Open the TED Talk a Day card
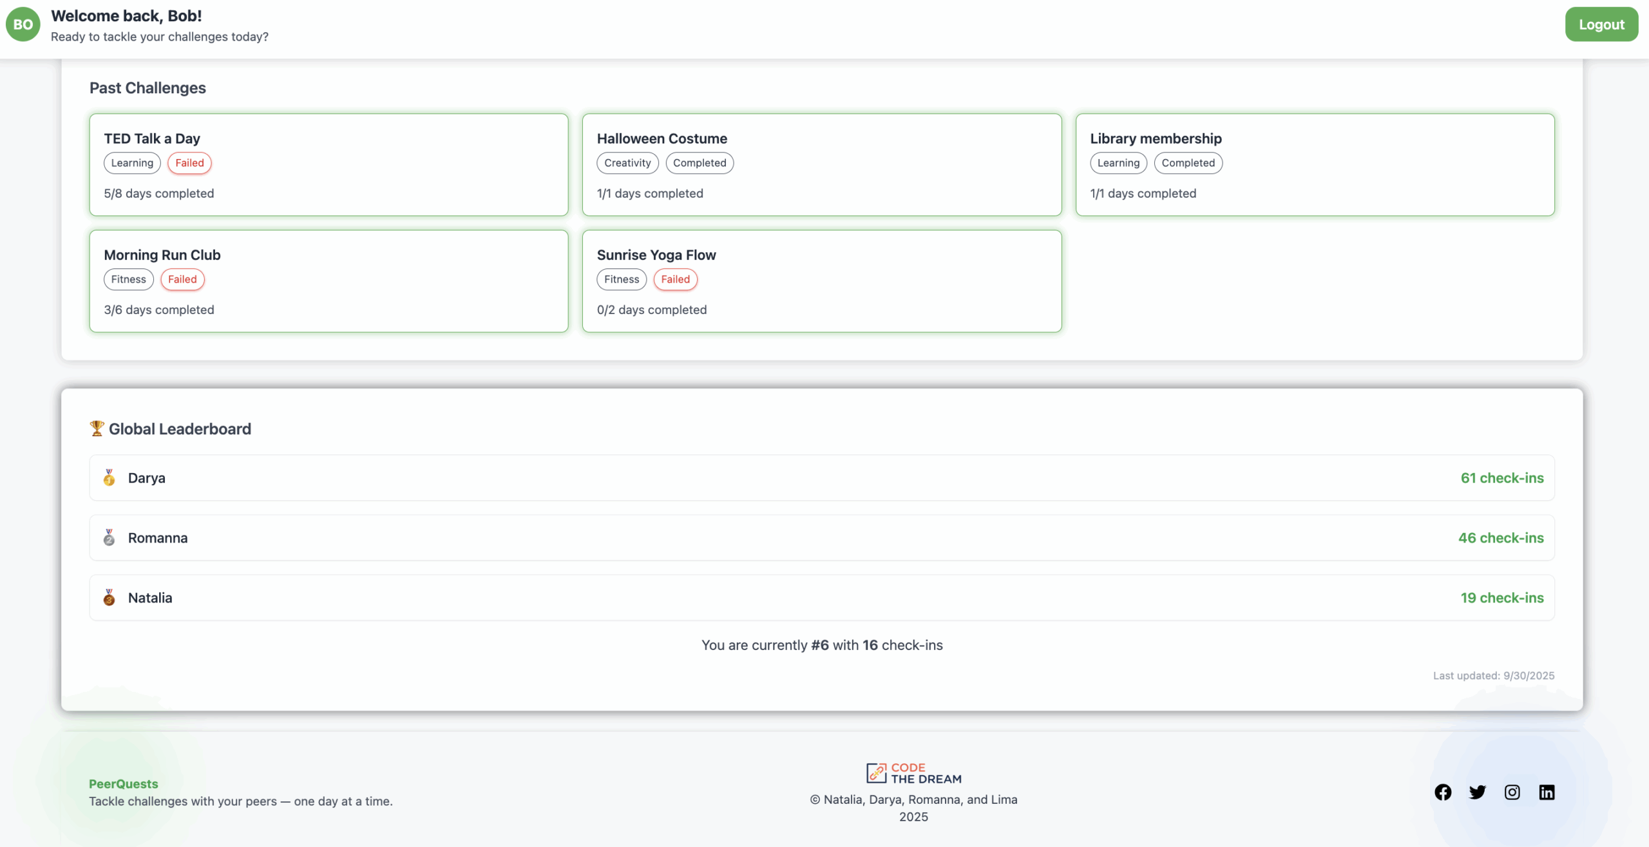 click(329, 165)
